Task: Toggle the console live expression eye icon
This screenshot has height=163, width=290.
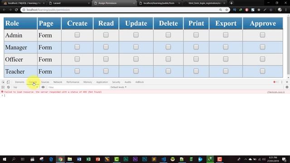Action: click(x=43, y=87)
